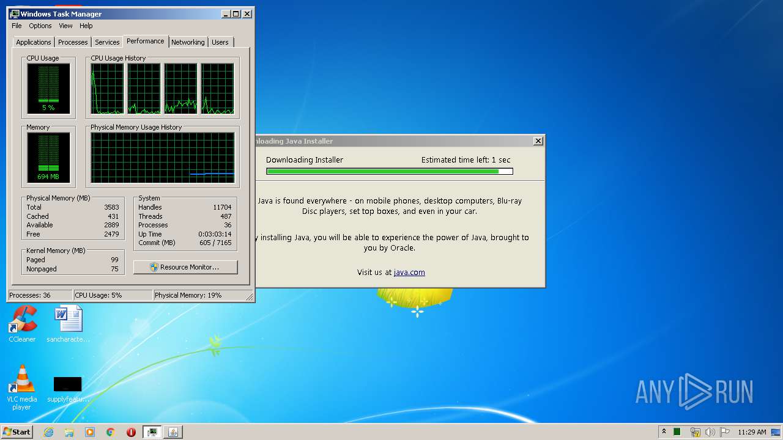This screenshot has height=440, width=783.
Task: Click the 'Downloading Installer' label
Action: click(305, 160)
